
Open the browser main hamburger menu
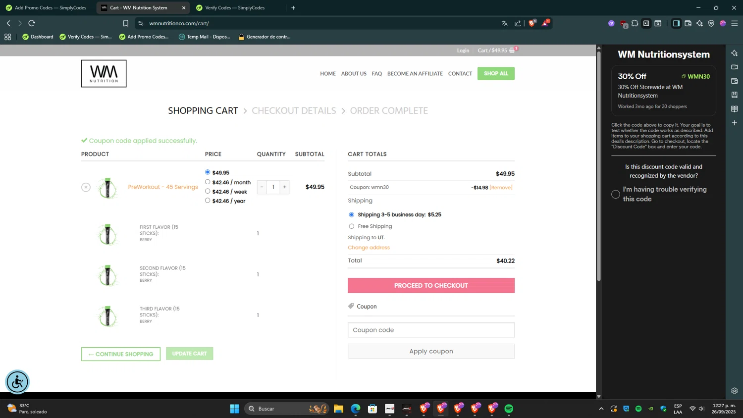(x=735, y=23)
